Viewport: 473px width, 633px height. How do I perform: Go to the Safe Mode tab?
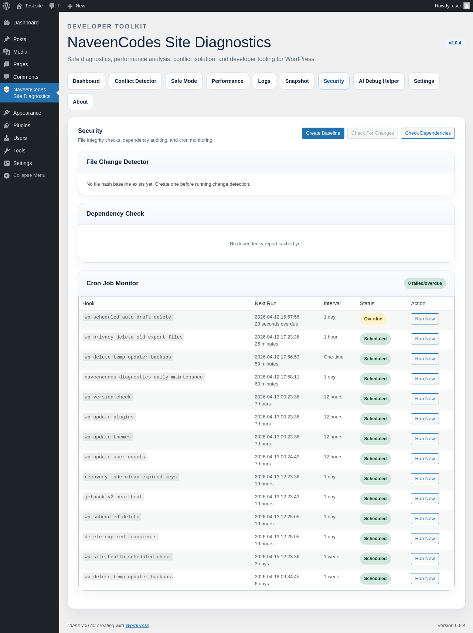(184, 81)
